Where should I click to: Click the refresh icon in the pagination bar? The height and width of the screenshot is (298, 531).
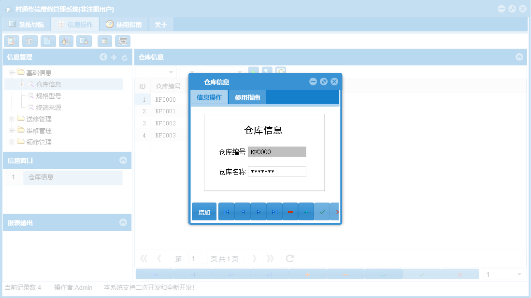(x=289, y=258)
